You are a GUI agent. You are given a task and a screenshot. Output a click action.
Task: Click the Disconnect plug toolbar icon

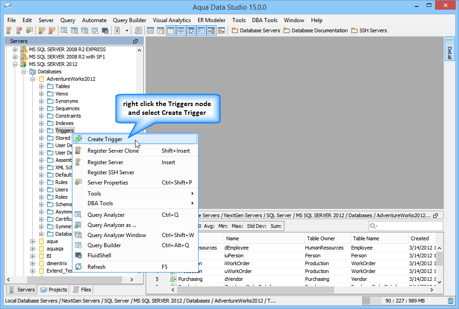click(52, 30)
